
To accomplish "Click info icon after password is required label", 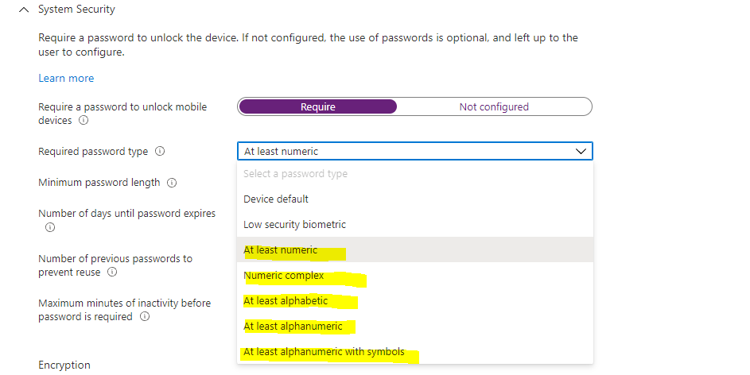I will click(x=145, y=317).
